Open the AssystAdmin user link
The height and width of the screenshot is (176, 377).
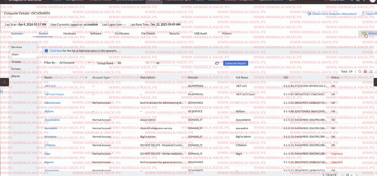(52, 120)
